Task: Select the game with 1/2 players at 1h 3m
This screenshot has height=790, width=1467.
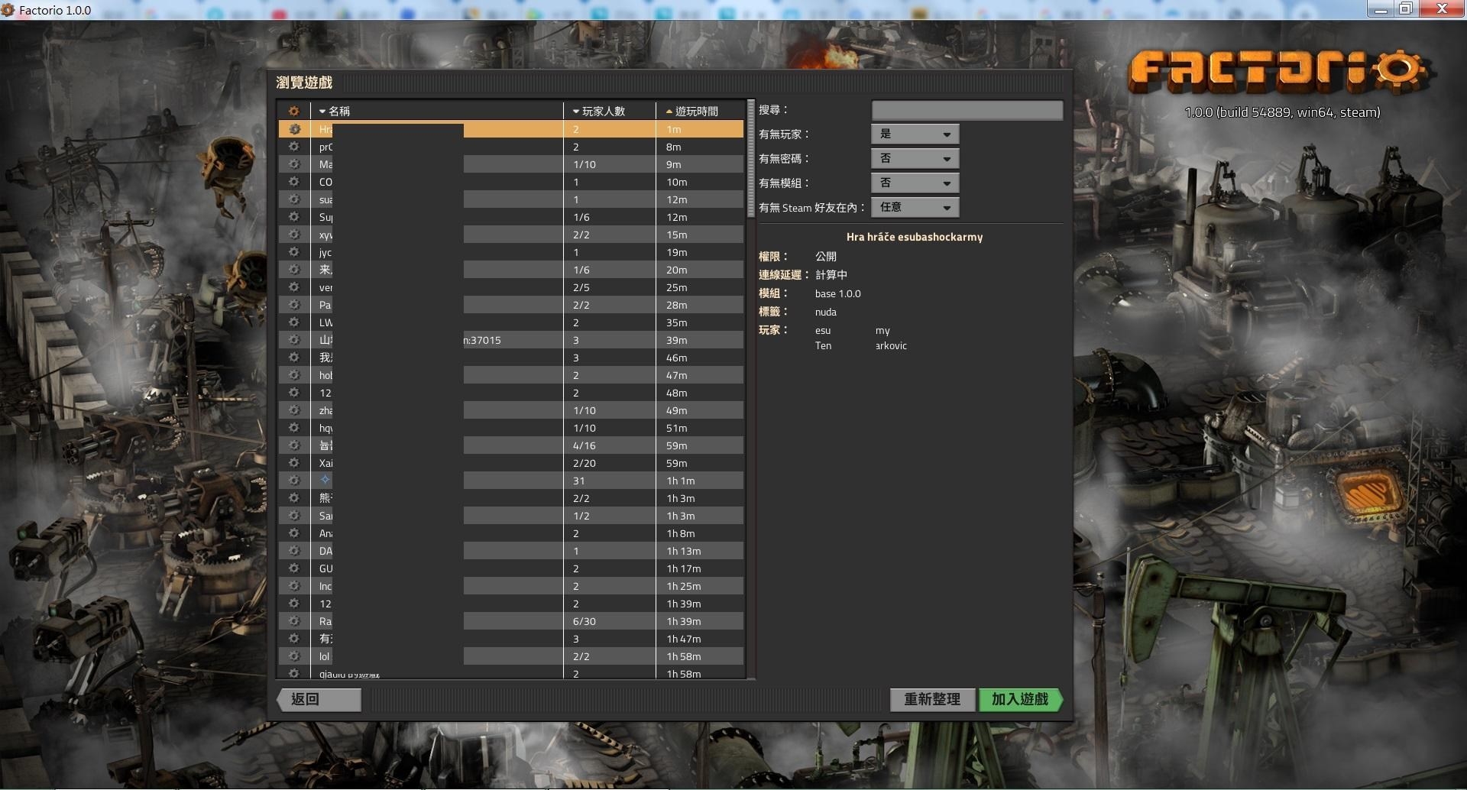Action: point(511,516)
